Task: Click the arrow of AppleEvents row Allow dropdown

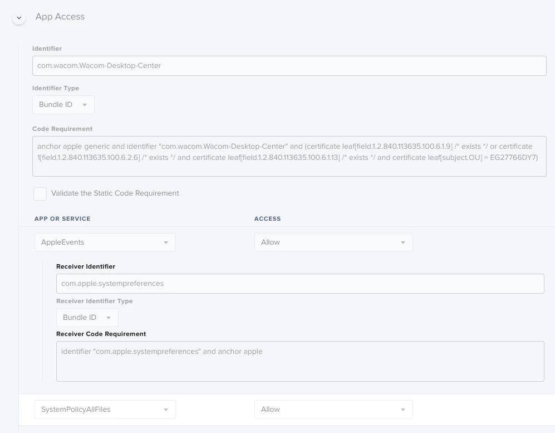Action: [403, 243]
